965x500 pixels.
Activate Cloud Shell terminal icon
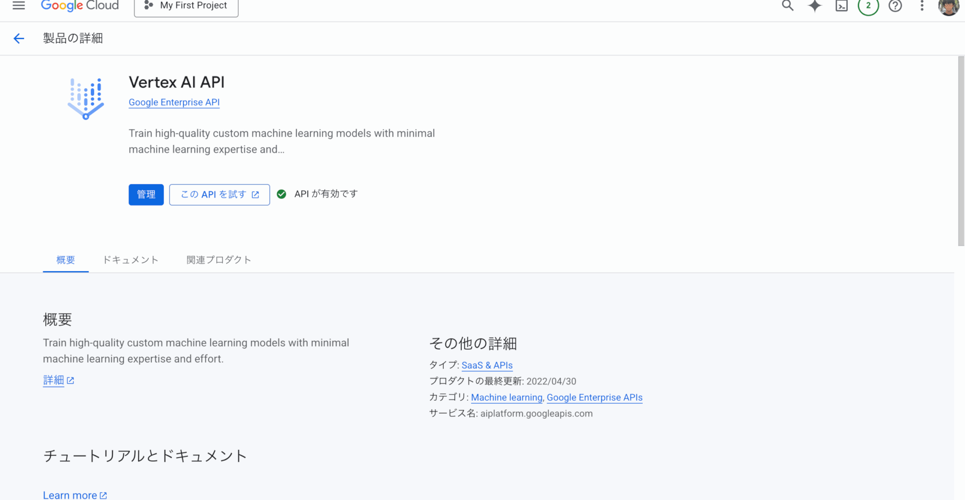coord(842,6)
